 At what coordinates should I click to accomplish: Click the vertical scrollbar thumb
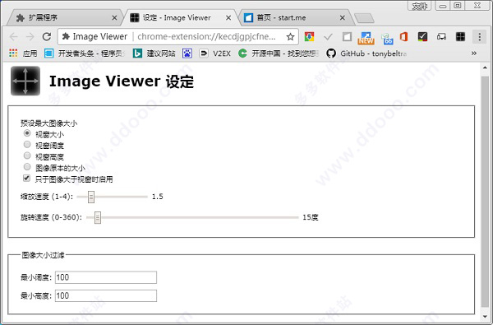(485, 191)
